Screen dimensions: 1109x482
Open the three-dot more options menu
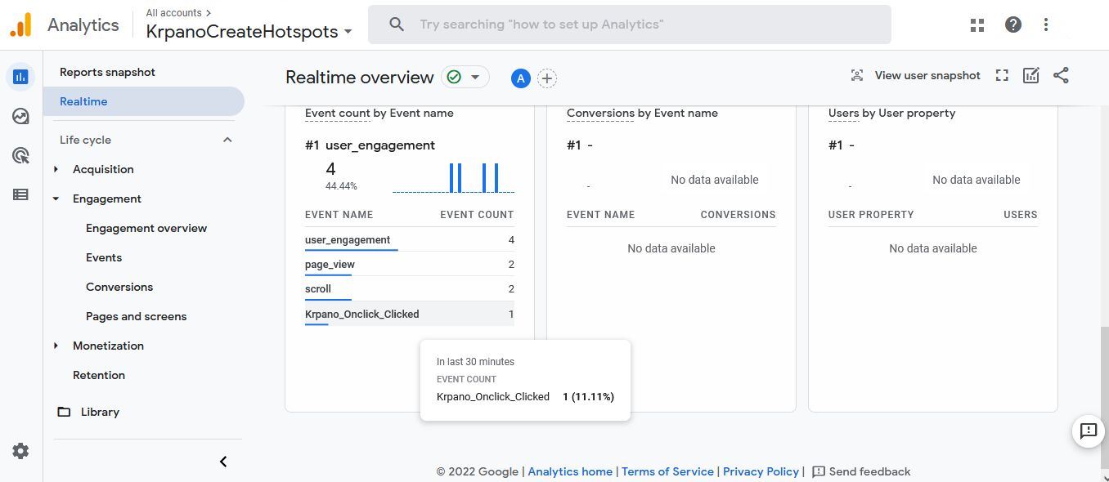(x=1045, y=25)
